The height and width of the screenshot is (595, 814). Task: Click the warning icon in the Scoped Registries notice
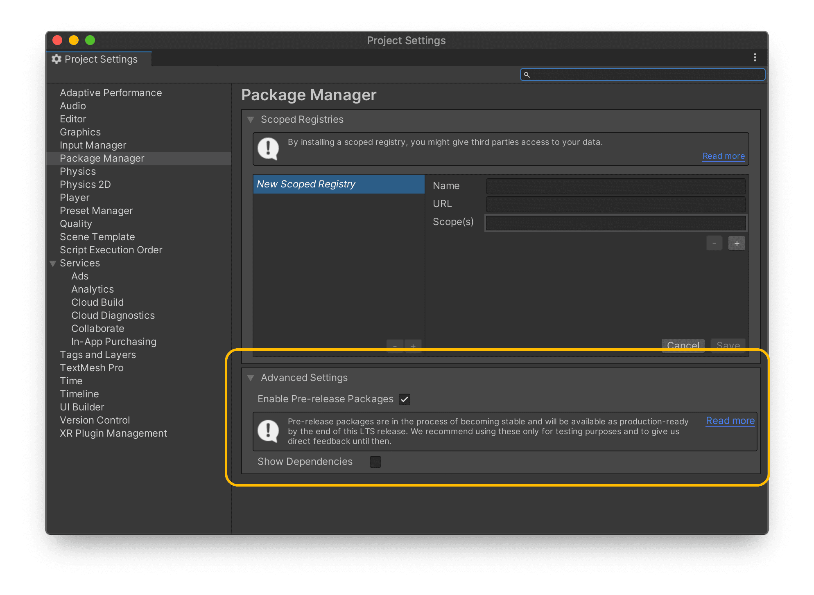[x=268, y=149]
